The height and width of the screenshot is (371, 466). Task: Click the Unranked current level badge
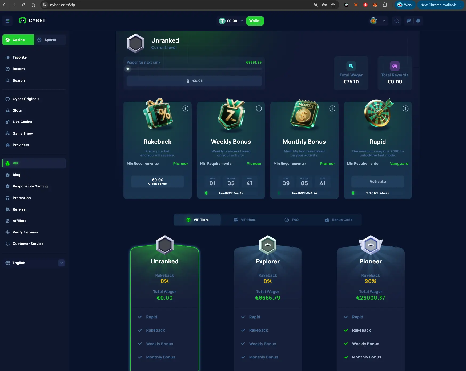(136, 43)
